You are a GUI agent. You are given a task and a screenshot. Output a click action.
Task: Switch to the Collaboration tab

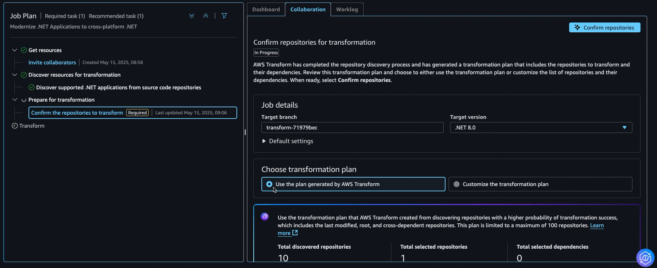click(308, 9)
